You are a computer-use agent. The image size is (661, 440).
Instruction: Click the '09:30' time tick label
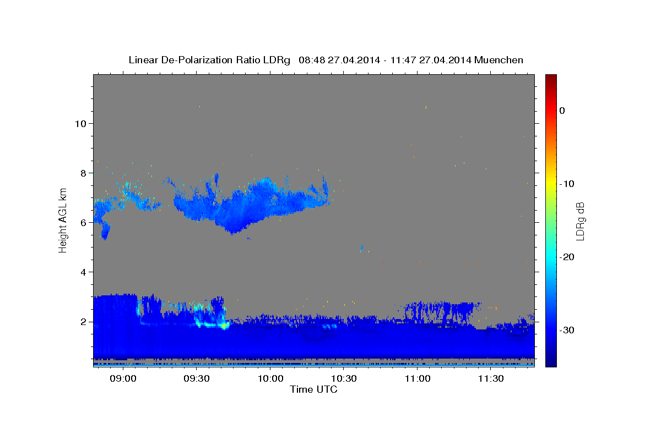197,379
